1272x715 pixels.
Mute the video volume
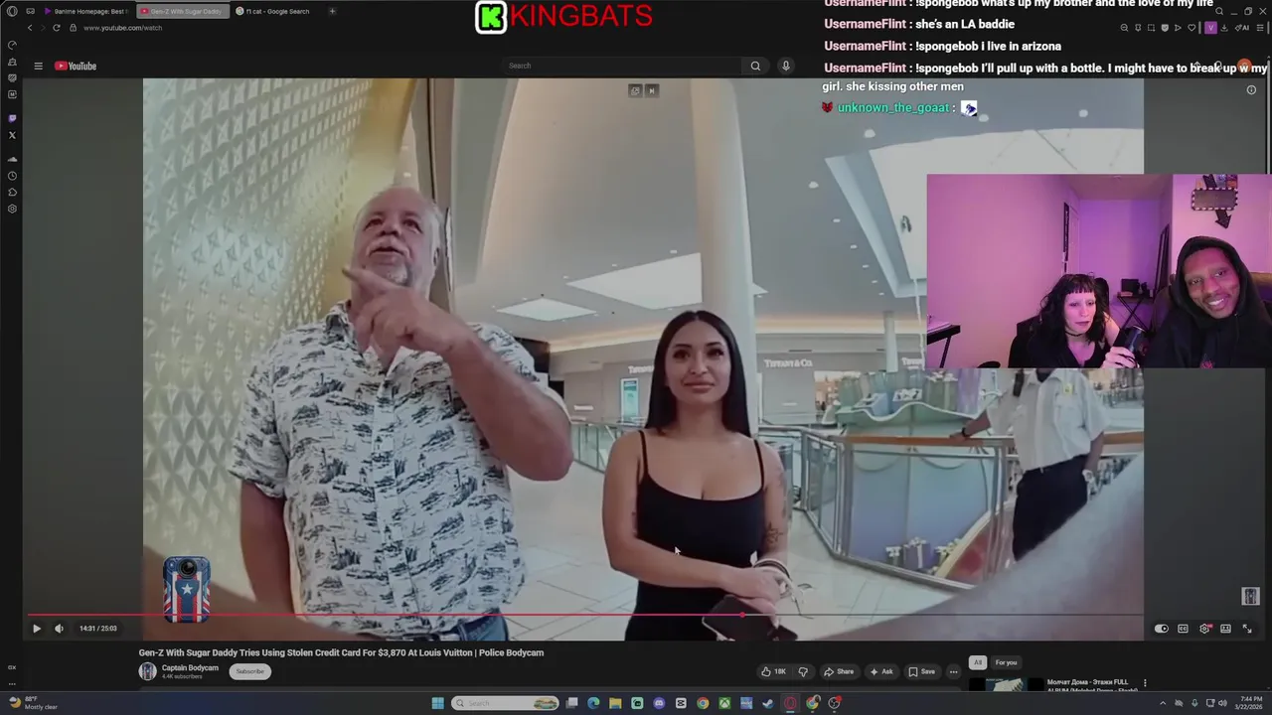59,629
